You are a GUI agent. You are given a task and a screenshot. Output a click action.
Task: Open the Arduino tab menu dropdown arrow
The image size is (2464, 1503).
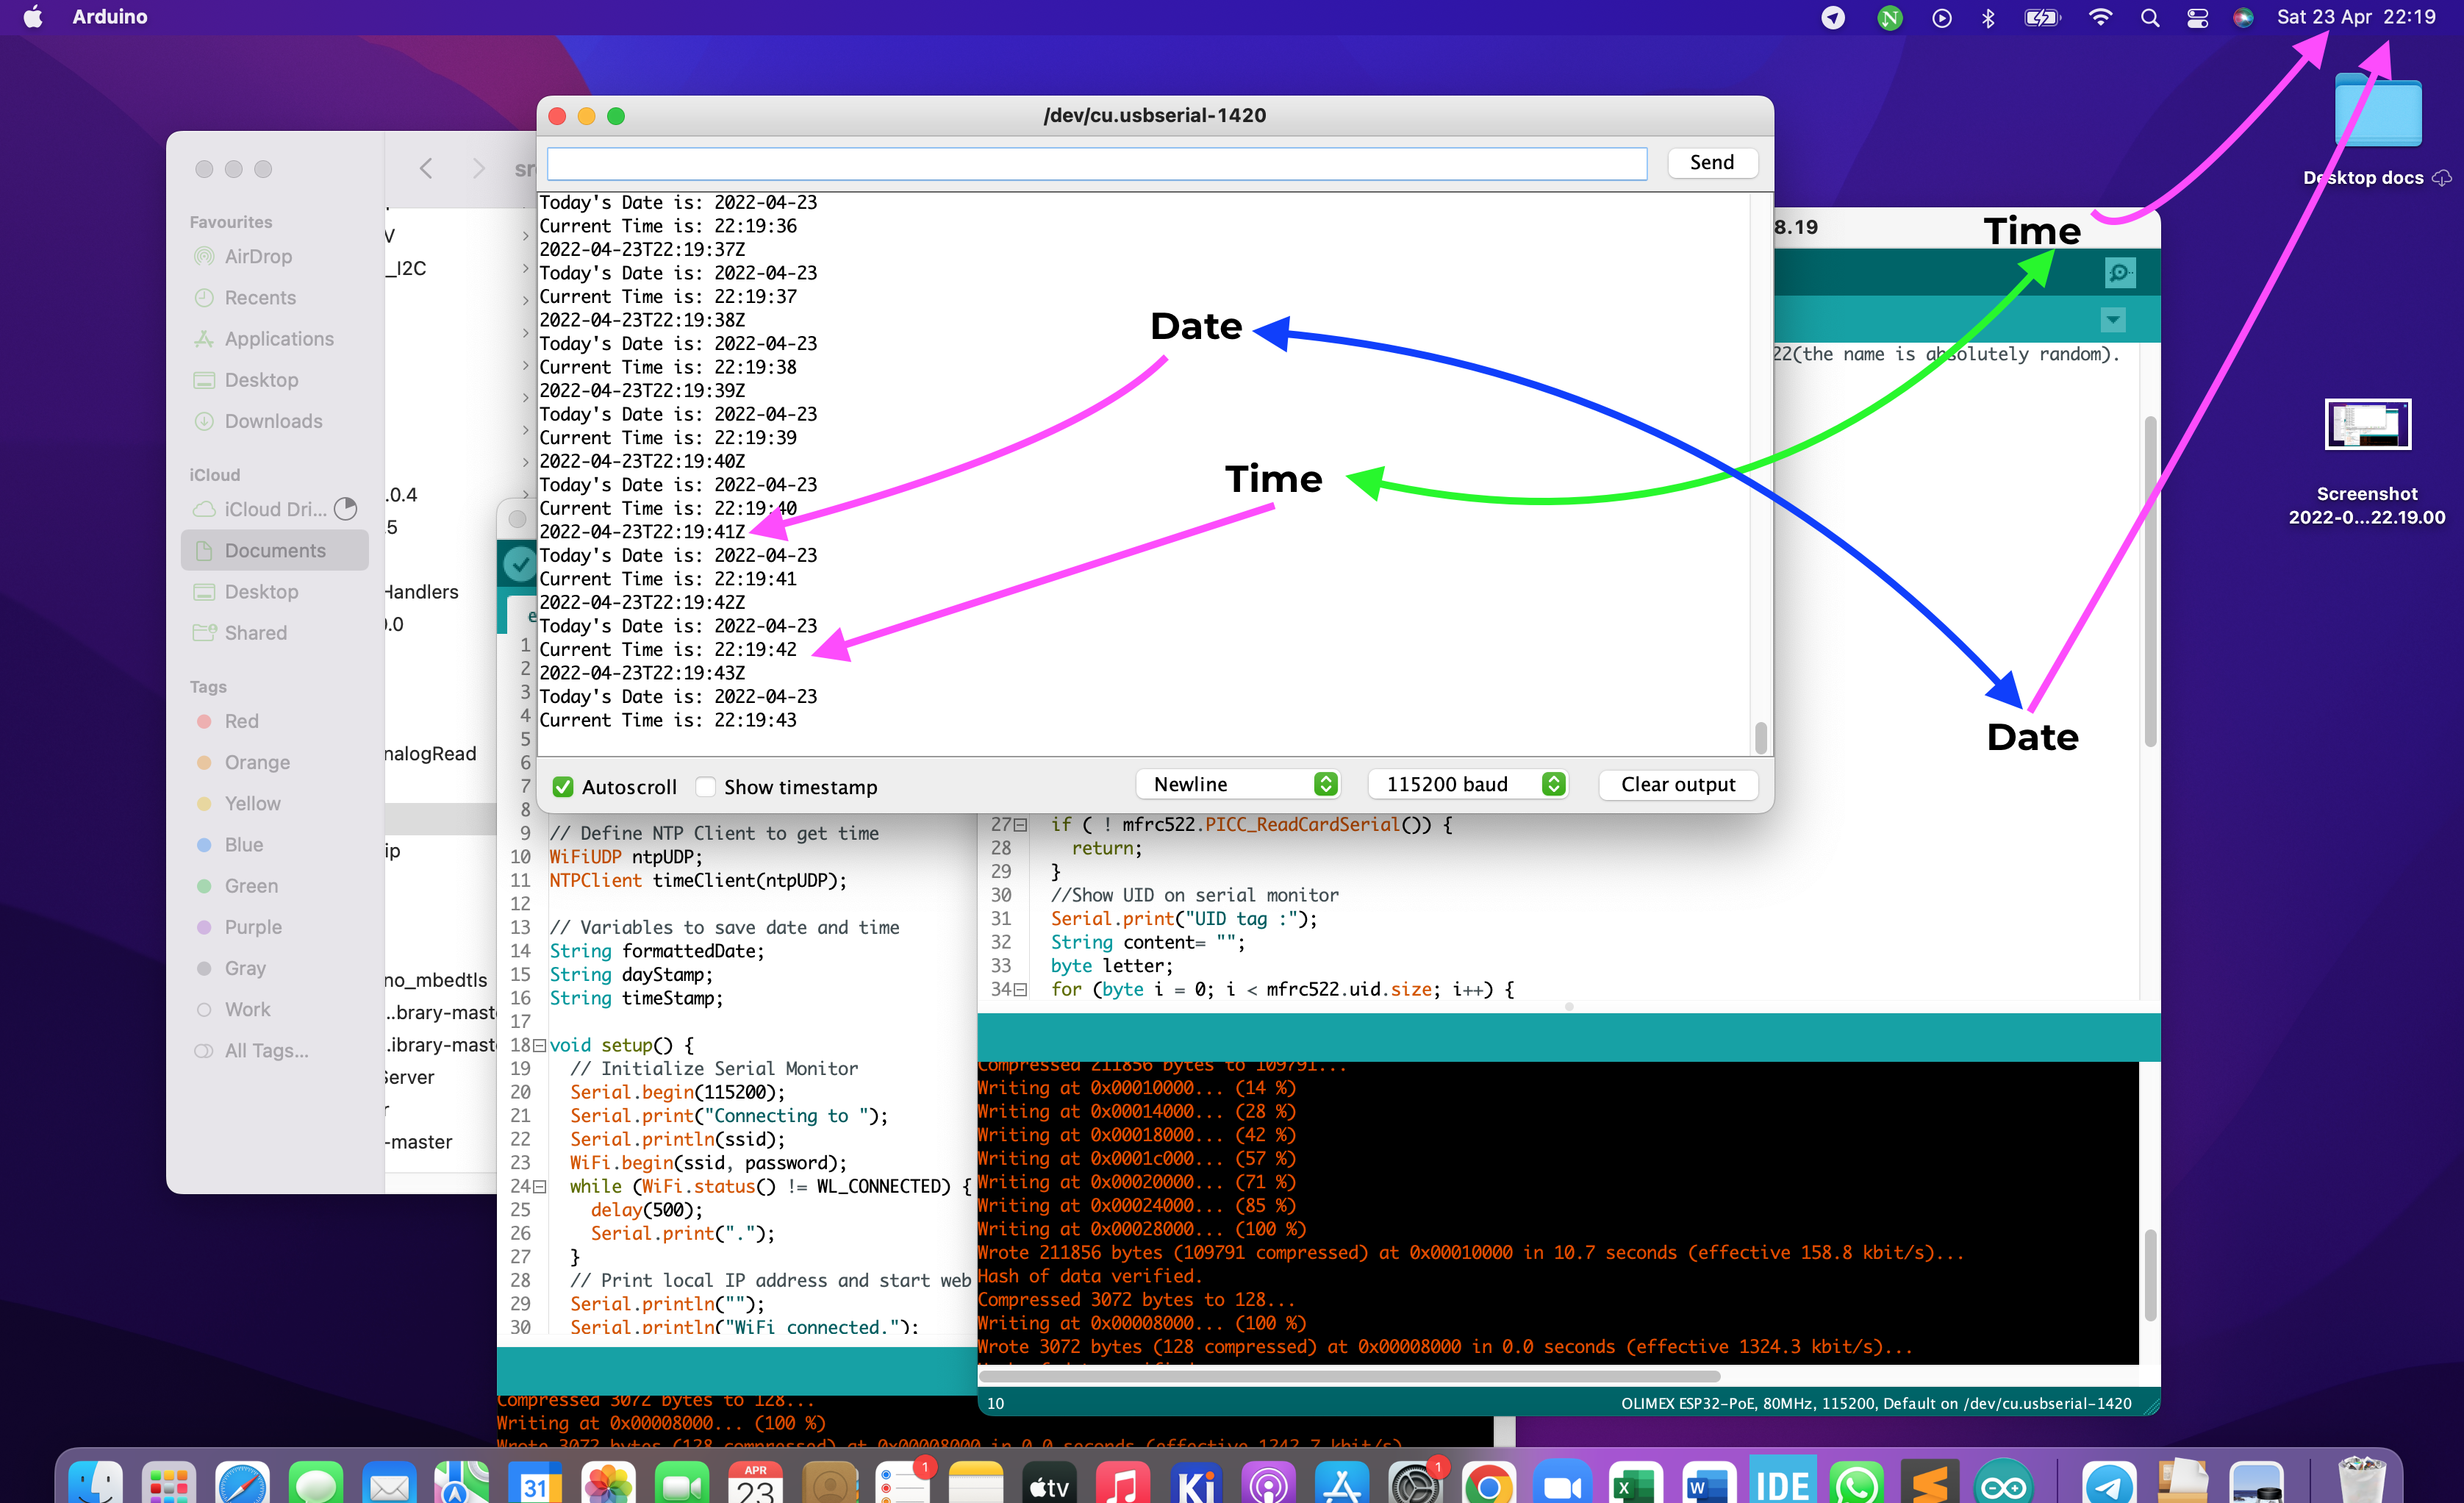click(2112, 319)
